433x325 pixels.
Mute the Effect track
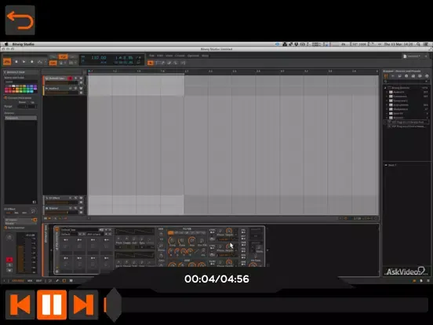82,198
